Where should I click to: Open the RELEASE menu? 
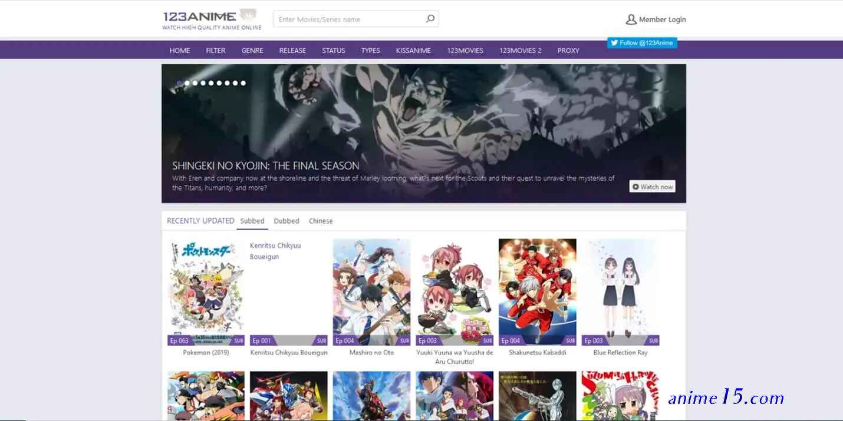(292, 51)
